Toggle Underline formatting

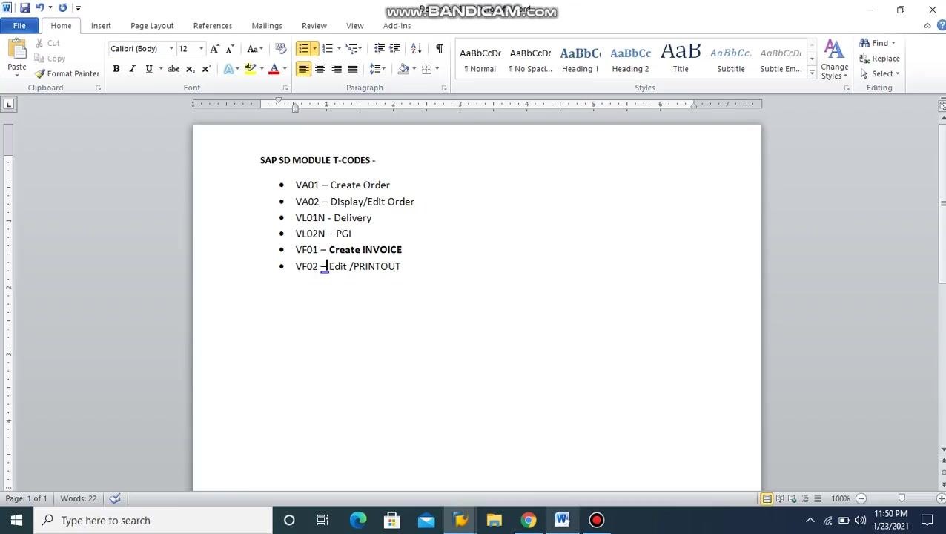click(x=148, y=69)
